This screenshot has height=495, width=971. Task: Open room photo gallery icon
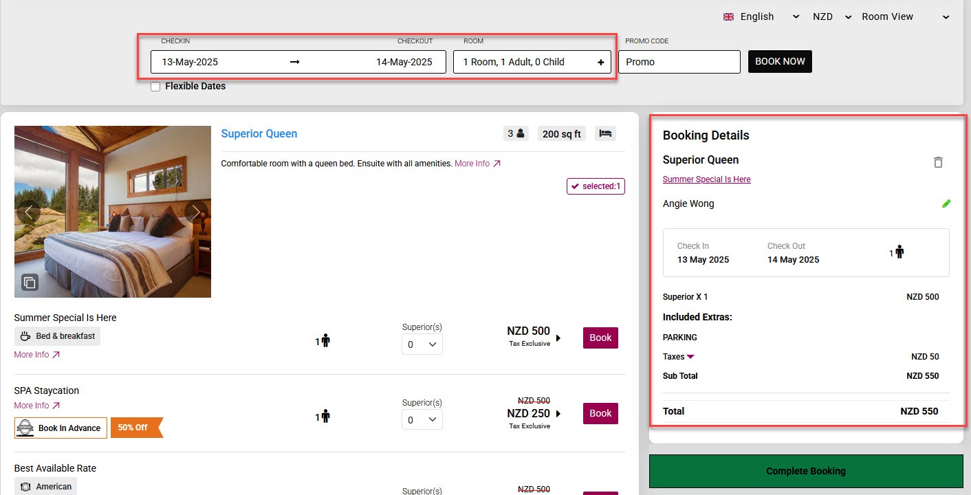pos(30,282)
